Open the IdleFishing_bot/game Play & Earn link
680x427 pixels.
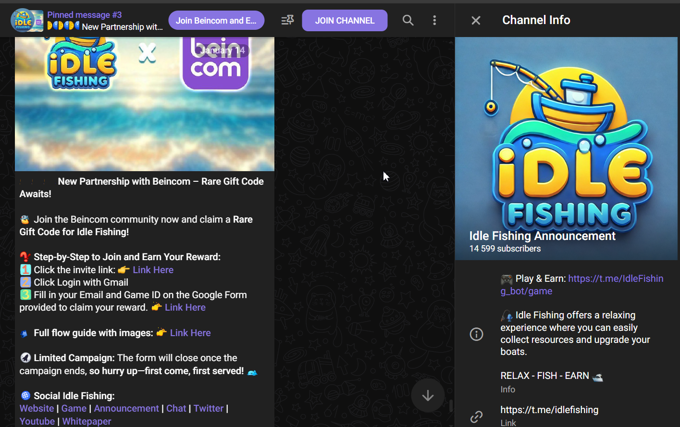click(x=582, y=285)
